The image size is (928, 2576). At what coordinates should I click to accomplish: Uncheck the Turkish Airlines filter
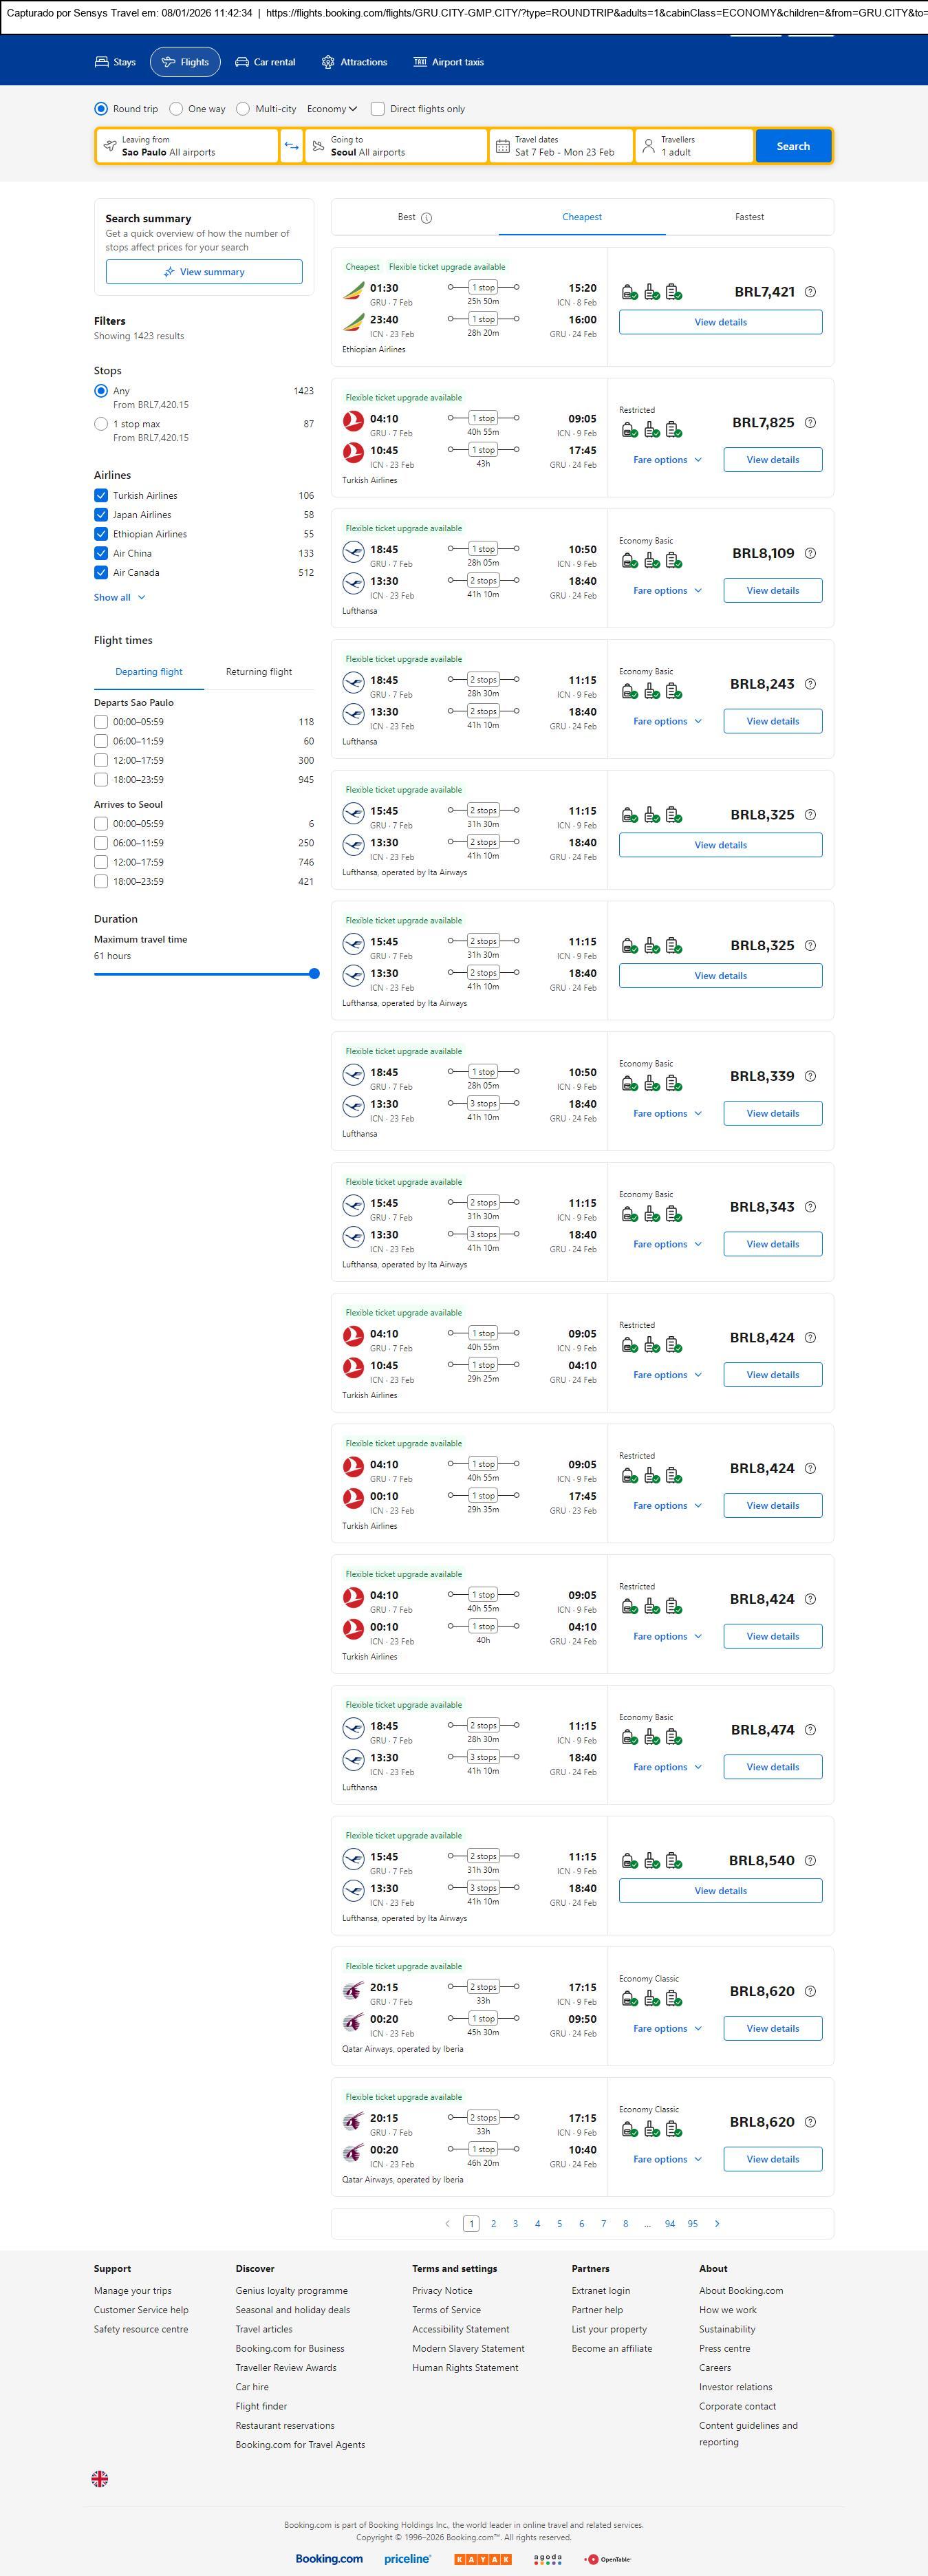[101, 496]
